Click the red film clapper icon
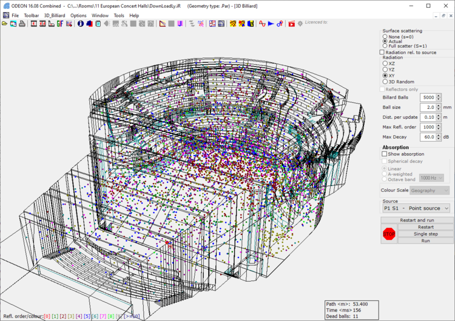This screenshot has height=321, width=455. click(292, 24)
